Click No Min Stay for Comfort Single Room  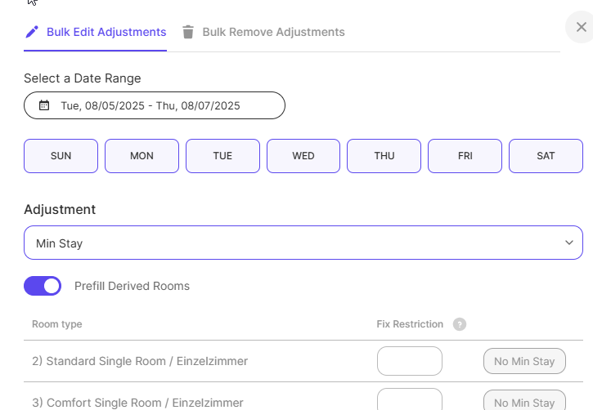click(524, 401)
